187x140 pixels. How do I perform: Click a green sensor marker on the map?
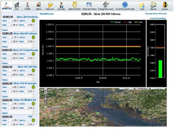[x=71, y=99]
